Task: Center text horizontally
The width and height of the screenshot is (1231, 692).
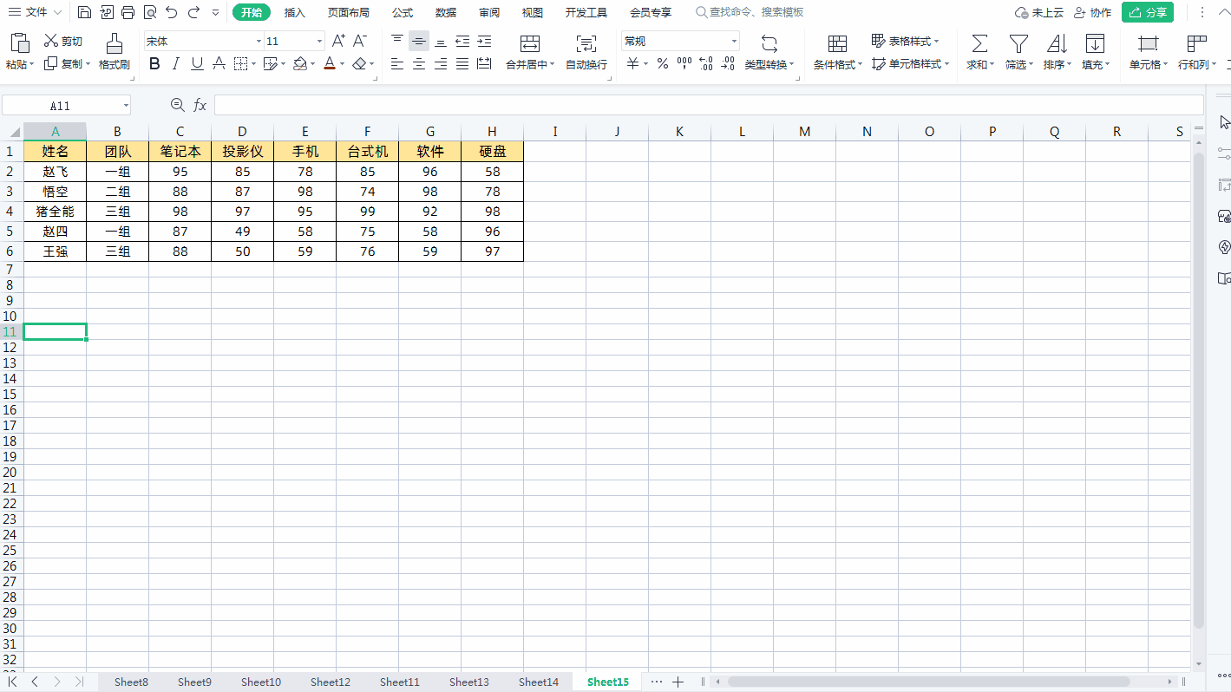Action: (x=419, y=63)
